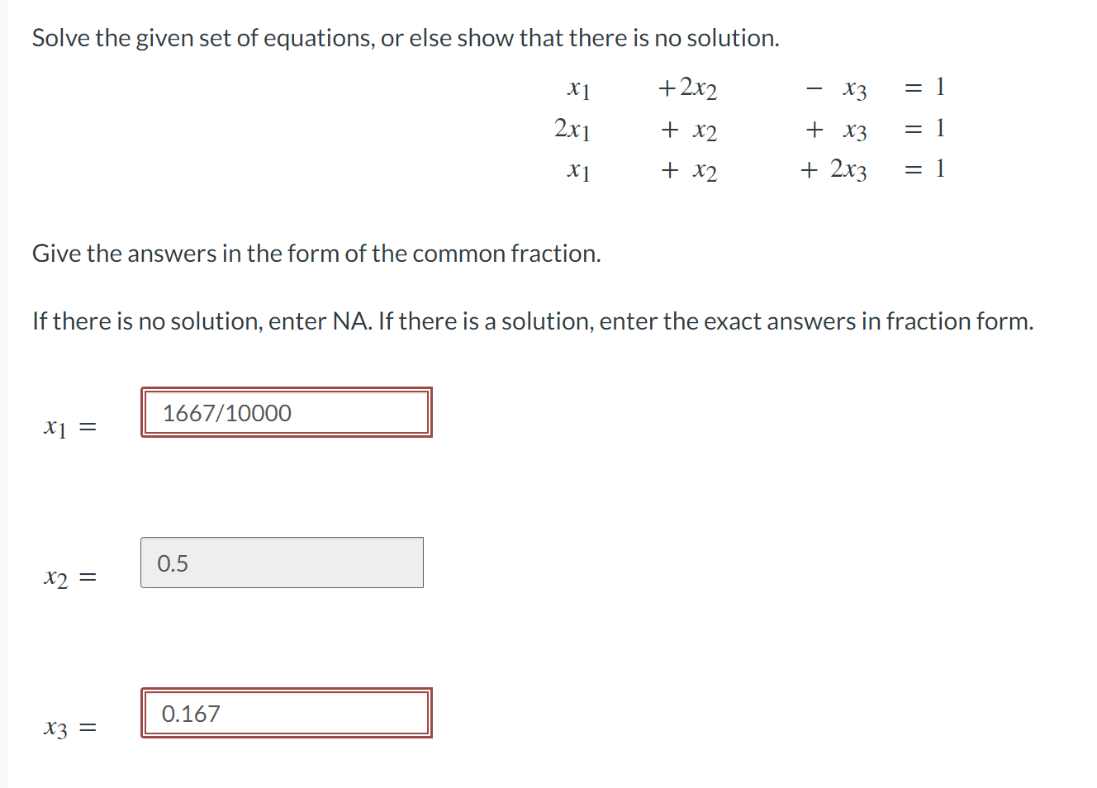
Task: Click the problem statement heading text
Action: (x=405, y=37)
